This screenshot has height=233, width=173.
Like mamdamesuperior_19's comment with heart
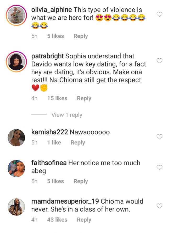159,206
